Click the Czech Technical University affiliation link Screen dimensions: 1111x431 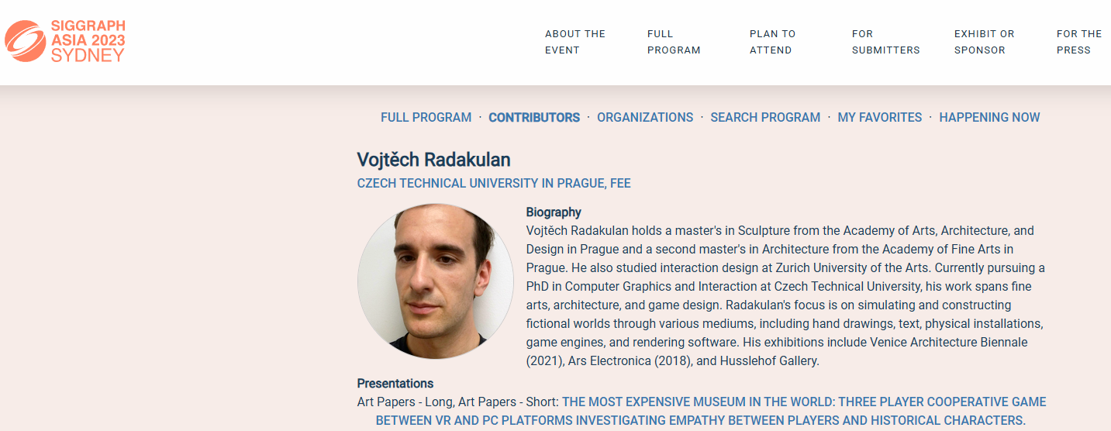pos(493,184)
